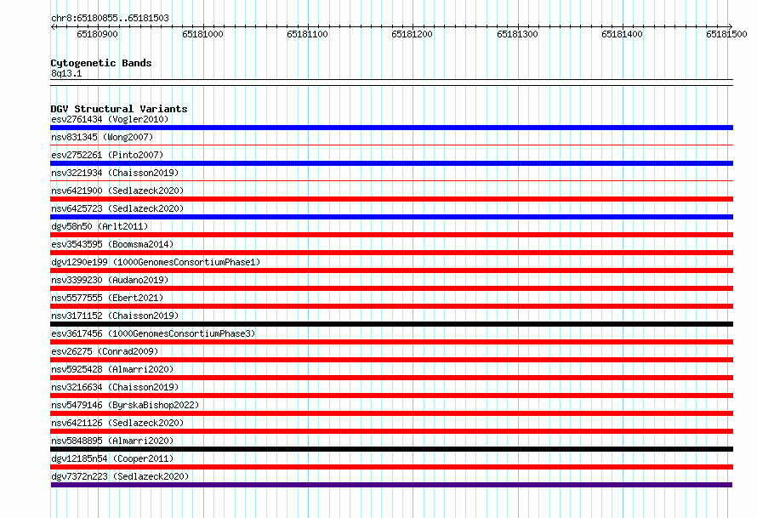
Task: Open the nsv831345 (Wong2007) variant label
Action: pyautogui.click(x=102, y=137)
